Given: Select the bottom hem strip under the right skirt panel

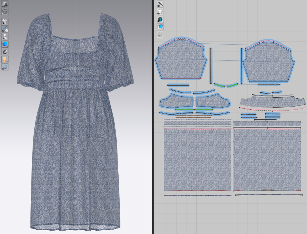Looking at the screenshot, I should [268, 195].
